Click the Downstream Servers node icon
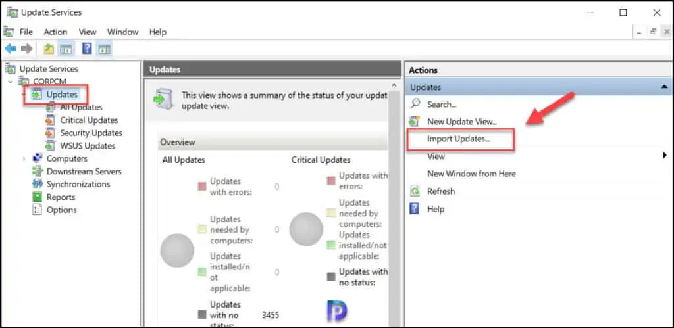Viewport: 674px width, 328px height. tap(38, 172)
